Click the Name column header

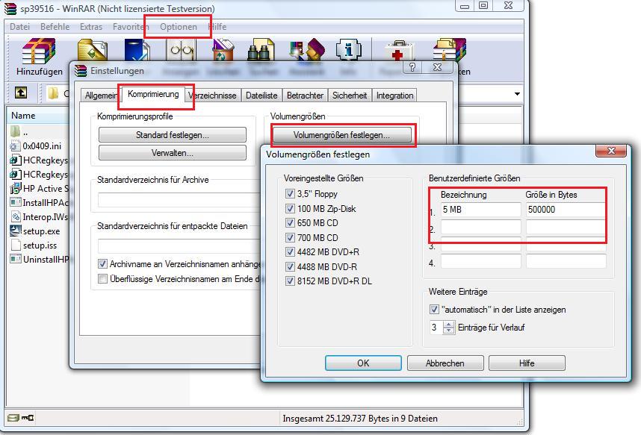click(39, 116)
